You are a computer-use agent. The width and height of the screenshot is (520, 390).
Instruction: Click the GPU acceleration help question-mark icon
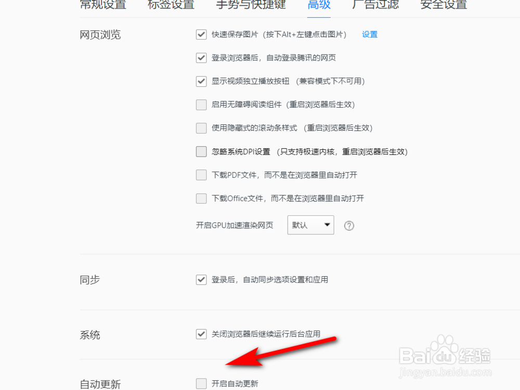pyautogui.click(x=349, y=226)
